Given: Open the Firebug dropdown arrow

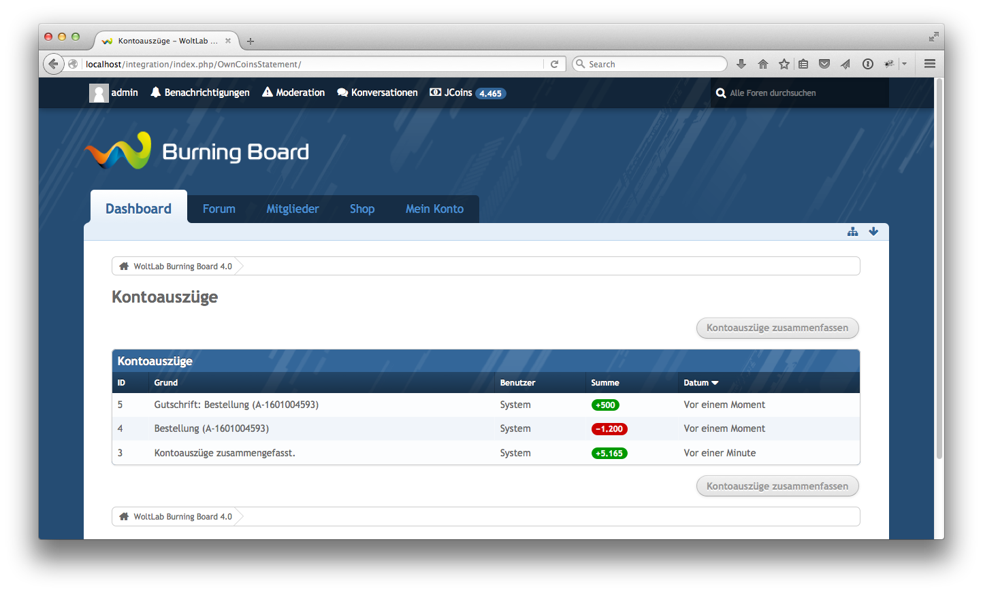Looking at the screenshot, I should click(905, 64).
